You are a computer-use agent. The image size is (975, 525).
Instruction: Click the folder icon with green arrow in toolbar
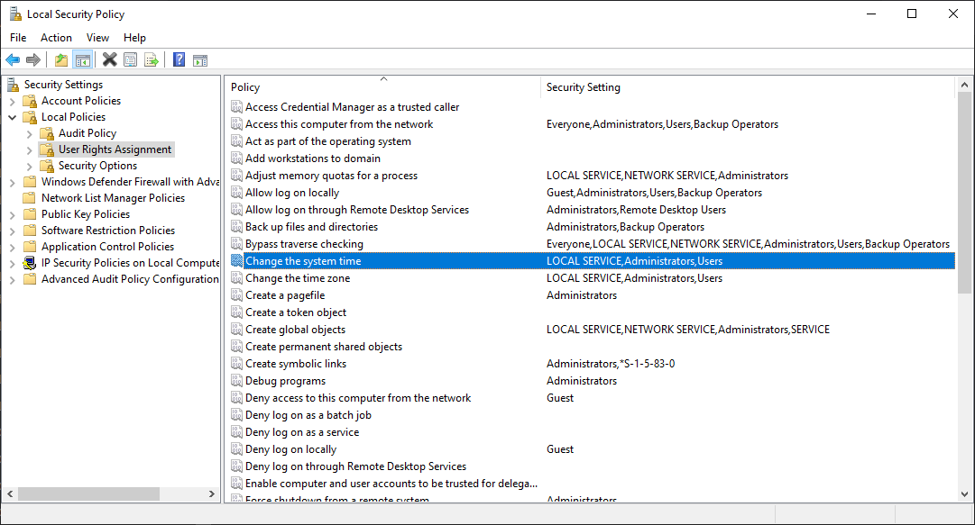[60, 59]
